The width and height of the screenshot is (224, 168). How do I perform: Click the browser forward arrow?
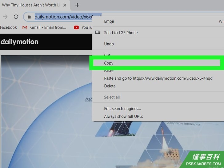click(5, 17)
